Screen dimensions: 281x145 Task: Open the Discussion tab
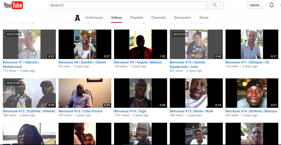[182, 18]
